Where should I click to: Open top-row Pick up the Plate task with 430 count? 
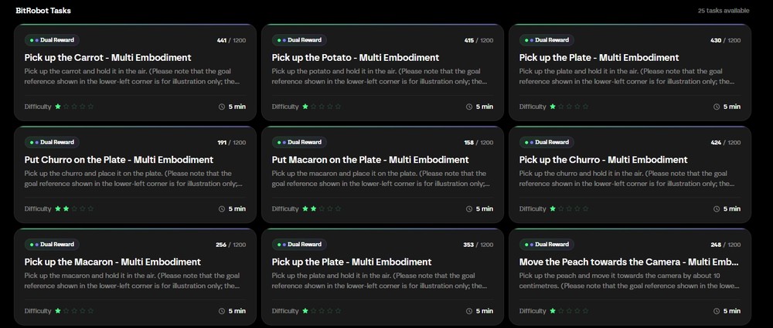pyautogui.click(x=599, y=58)
